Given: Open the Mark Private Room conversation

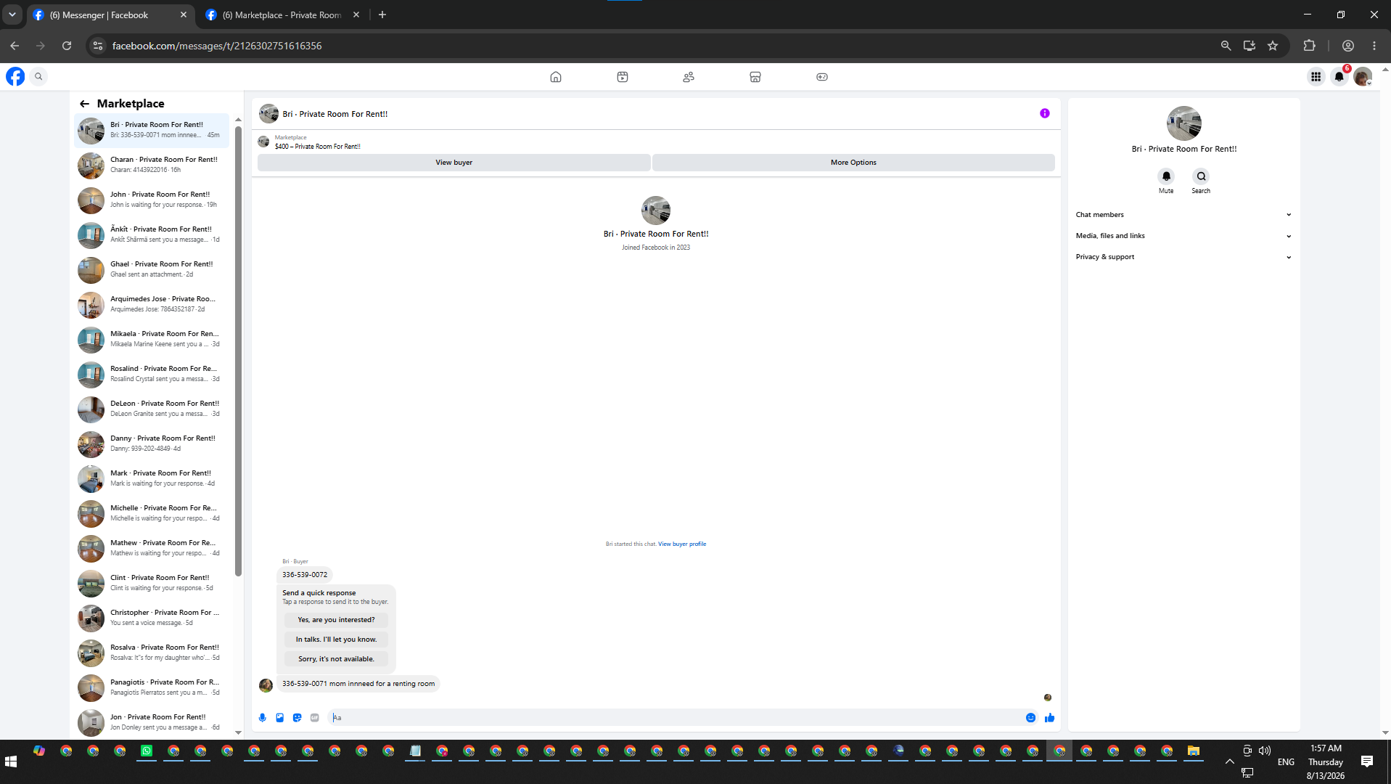Looking at the screenshot, I should coord(152,478).
